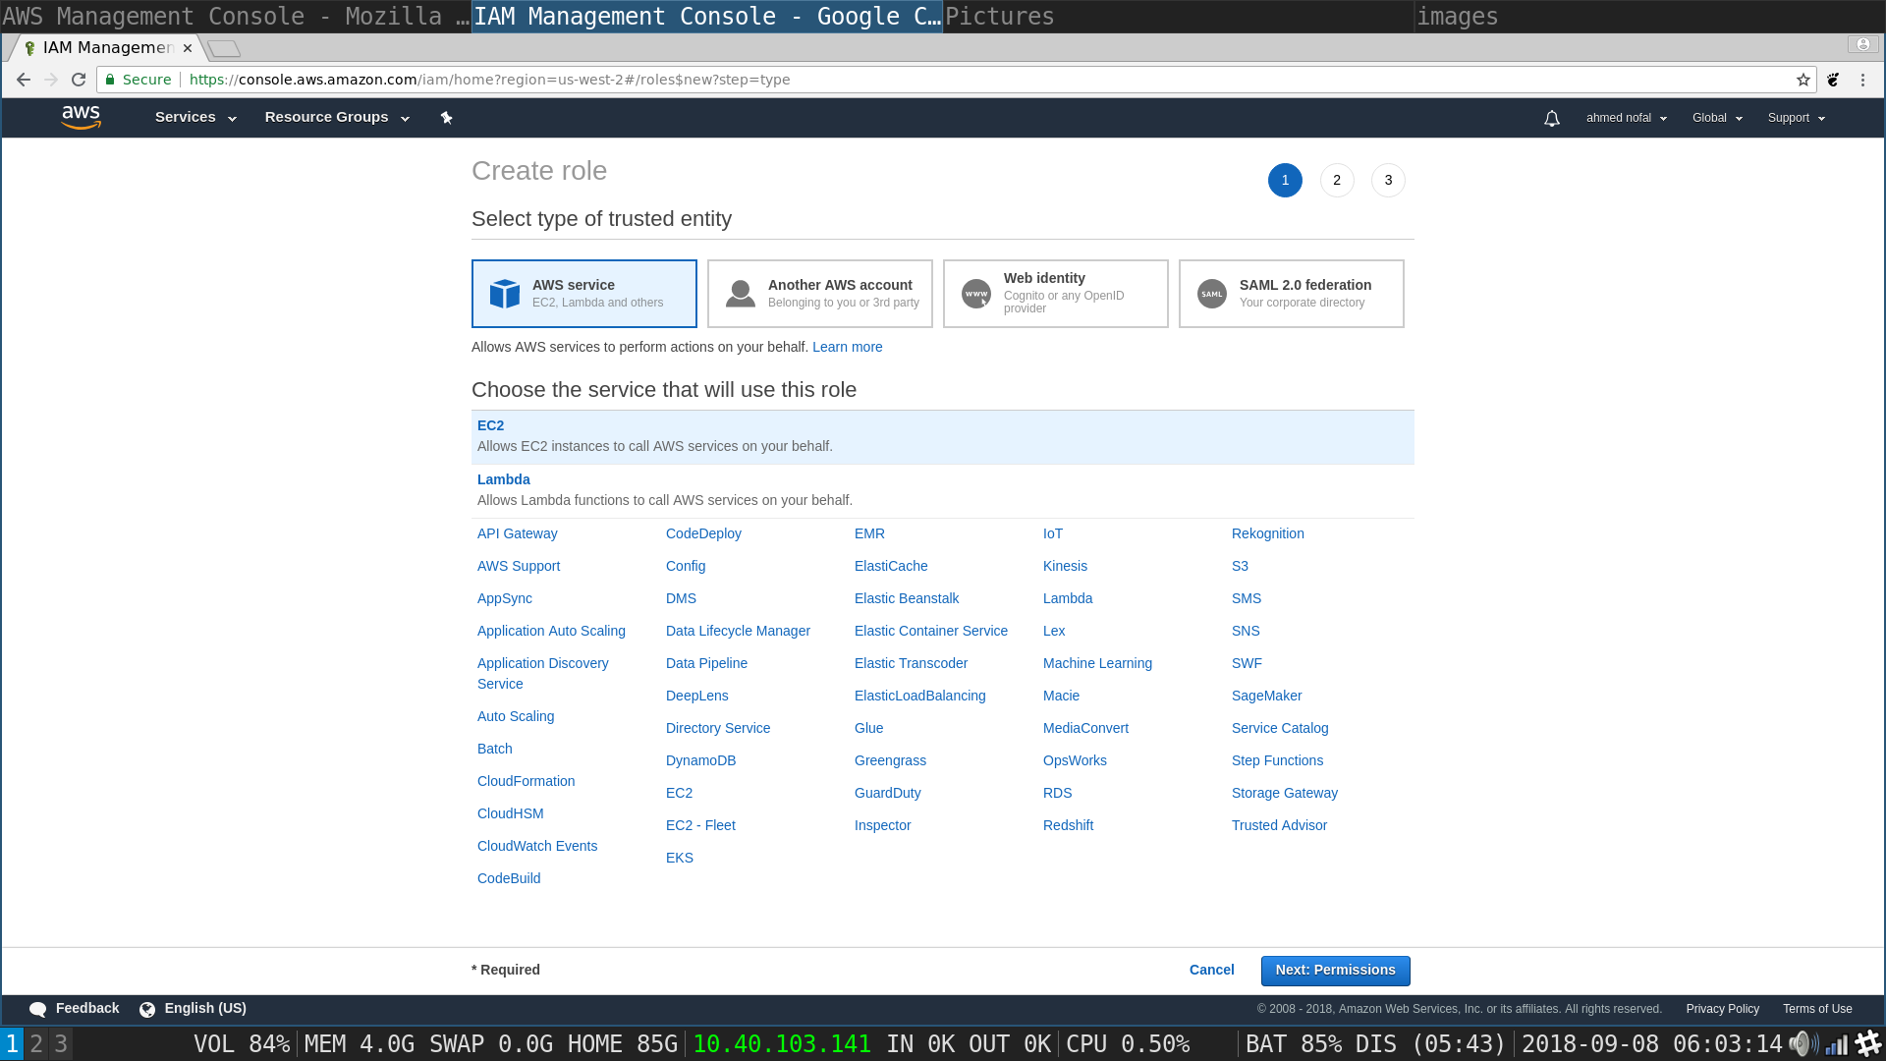Click the pin shortcuts icon in navbar
The width and height of the screenshot is (1886, 1061).
point(446,118)
